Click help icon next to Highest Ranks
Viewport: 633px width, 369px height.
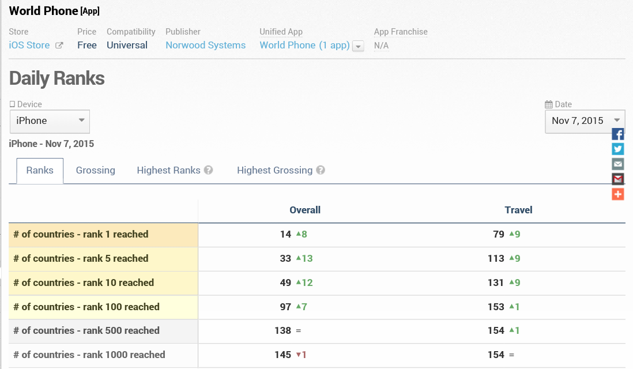tap(209, 170)
